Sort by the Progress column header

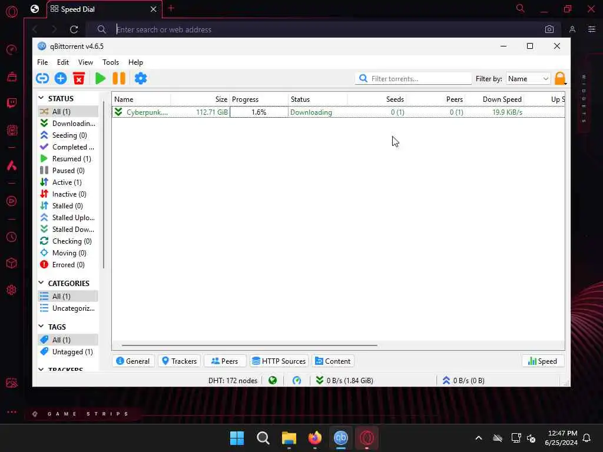[x=259, y=99]
